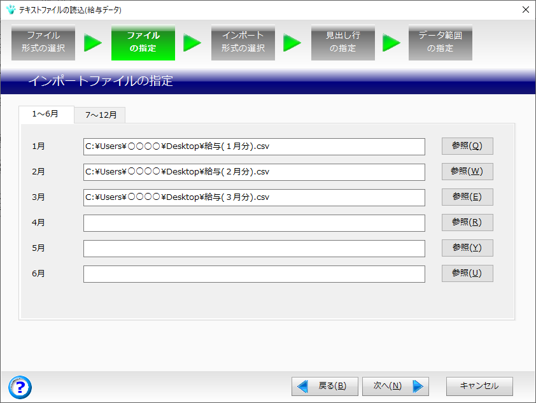The image size is (536, 403).
Task: Select the 1～6月 tab
Action: coord(46,115)
